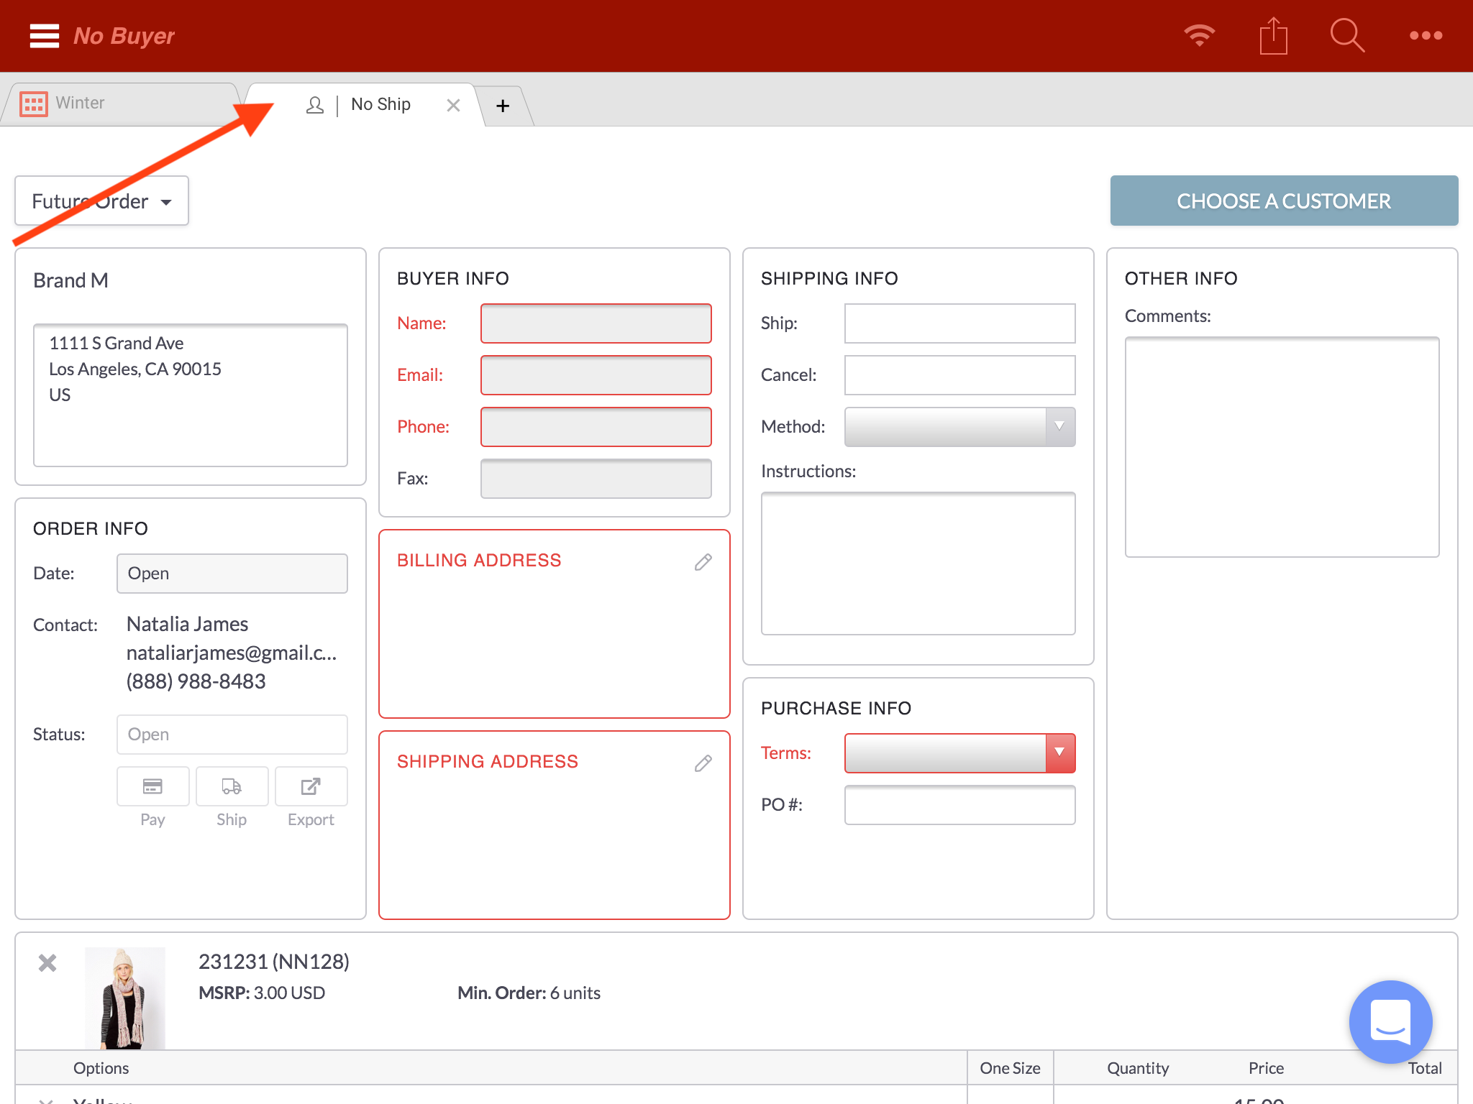Image resolution: width=1473 pixels, height=1104 pixels.
Task: Click the Comments text area
Action: (x=1282, y=447)
